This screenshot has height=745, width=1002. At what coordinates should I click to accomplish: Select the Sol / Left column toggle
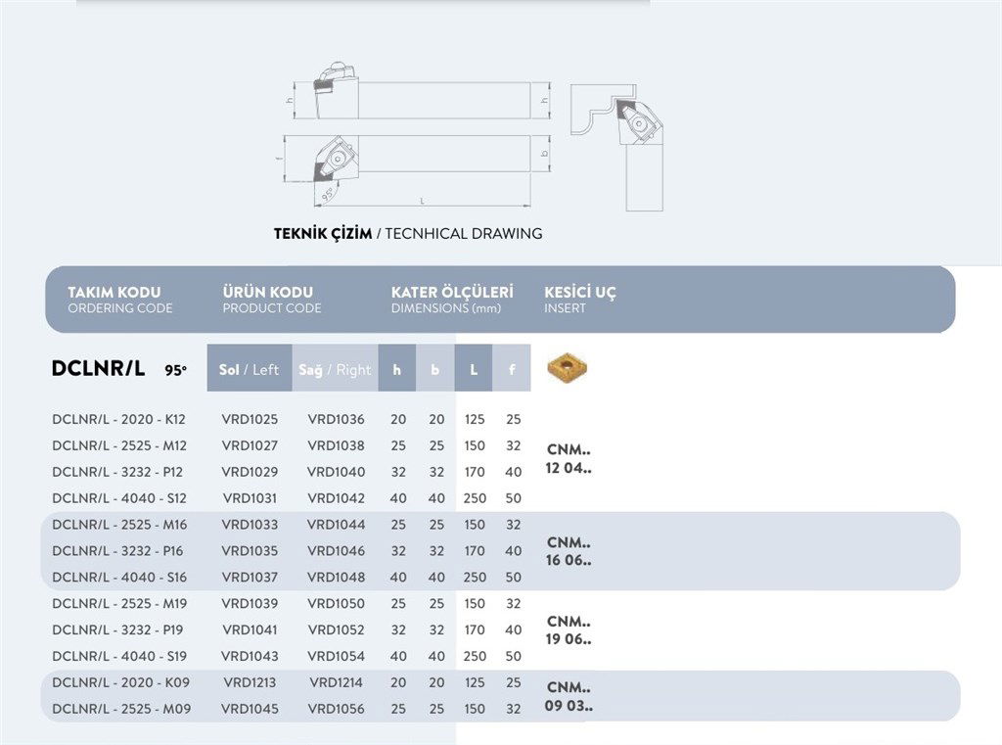249,368
